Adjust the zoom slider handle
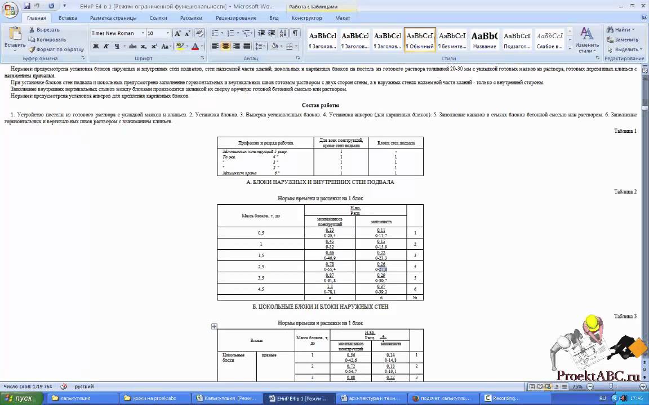This screenshot has height=405, width=649. click(x=611, y=387)
